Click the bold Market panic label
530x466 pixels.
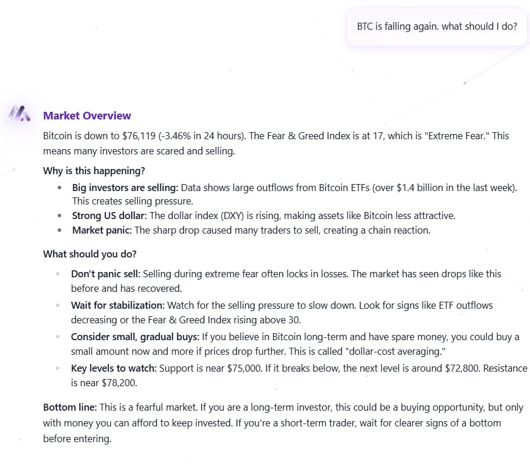tap(101, 230)
